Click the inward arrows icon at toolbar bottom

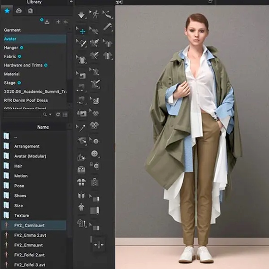pyautogui.click(x=99, y=245)
